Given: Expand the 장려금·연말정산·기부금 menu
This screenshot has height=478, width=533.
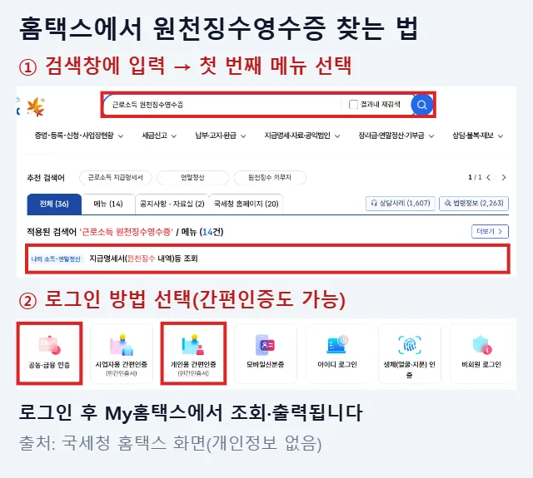Looking at the screenshot, I should (x=396, y=136).
